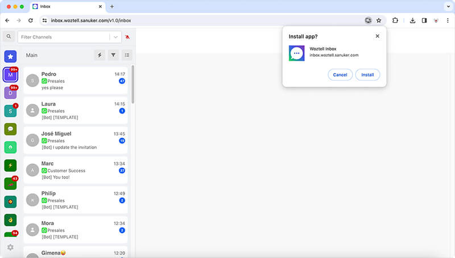Click the site information icon in address bar
The height and width of the screenshot is (258, 455).
coord(44,20)
